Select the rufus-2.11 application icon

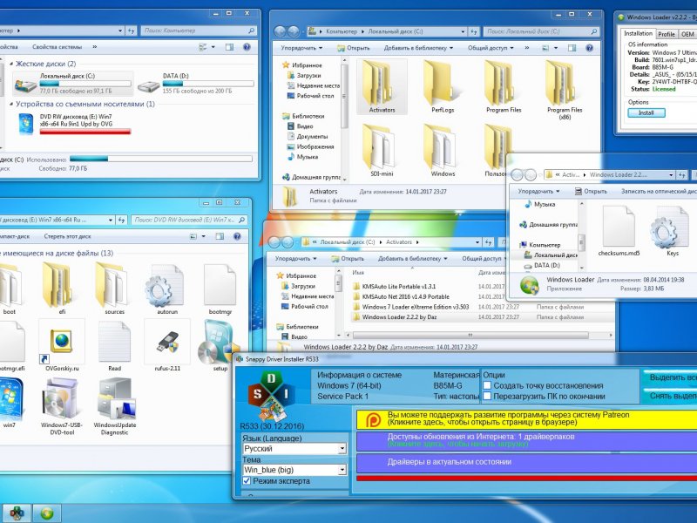pyautogui.click(x=167, y=345)
